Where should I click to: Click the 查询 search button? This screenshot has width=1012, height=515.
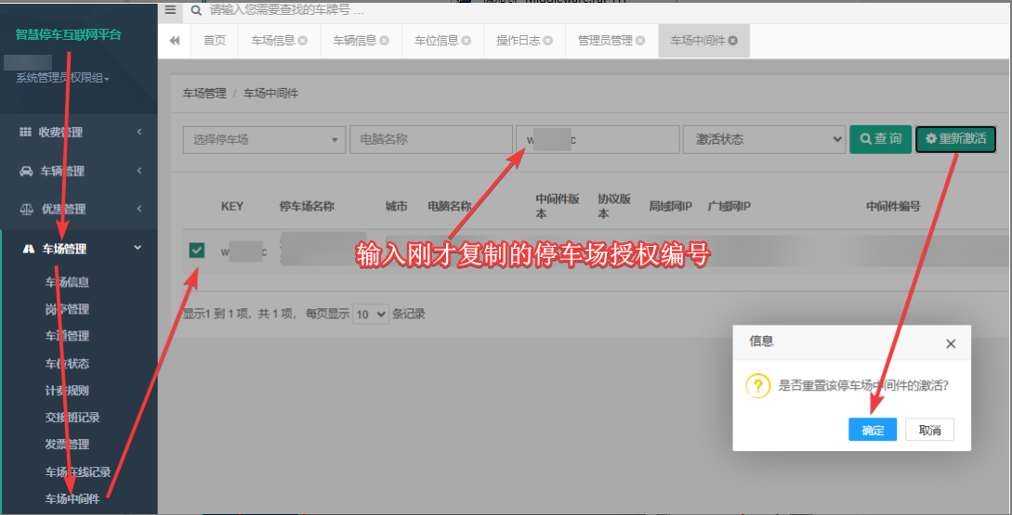[880, 139]
